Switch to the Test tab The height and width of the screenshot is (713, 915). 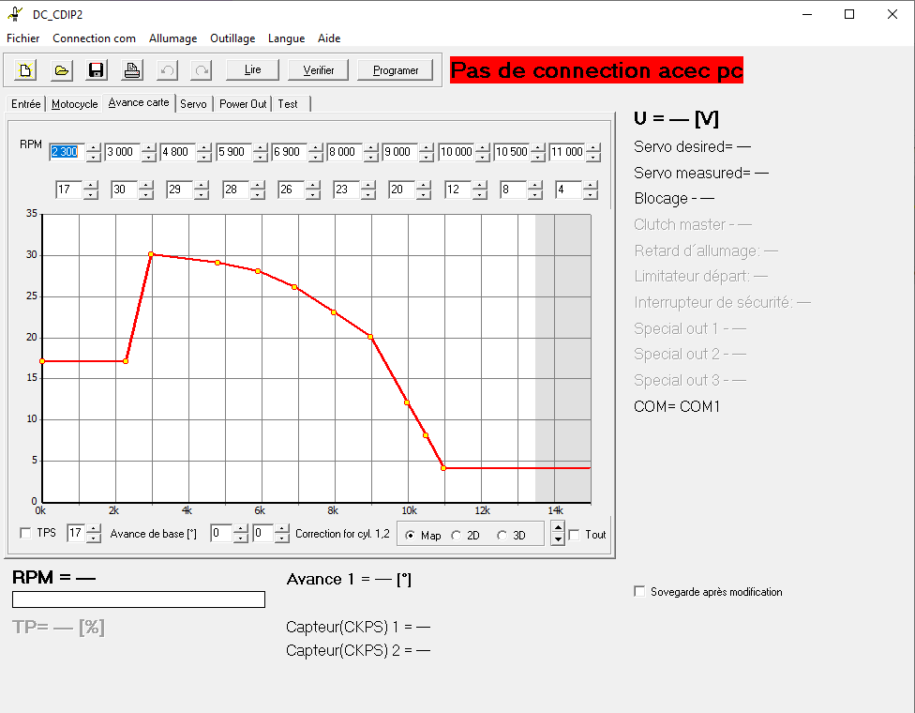point(288,104)
